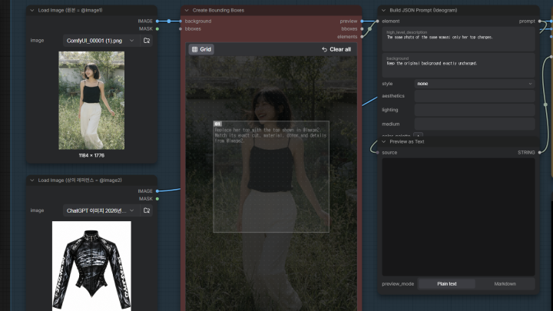
Task: Click the 'aesthetics' widget label
Action: point(393,96)
